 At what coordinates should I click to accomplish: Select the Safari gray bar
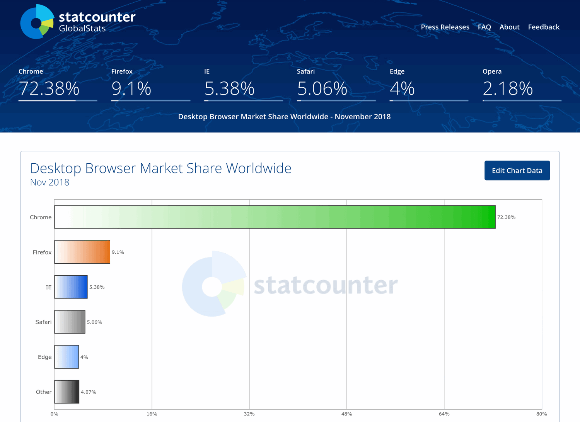pyautogui.click(x=70, y=322)
